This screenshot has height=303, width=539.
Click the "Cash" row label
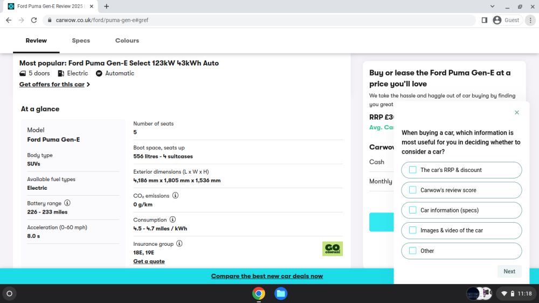(377, 162)
